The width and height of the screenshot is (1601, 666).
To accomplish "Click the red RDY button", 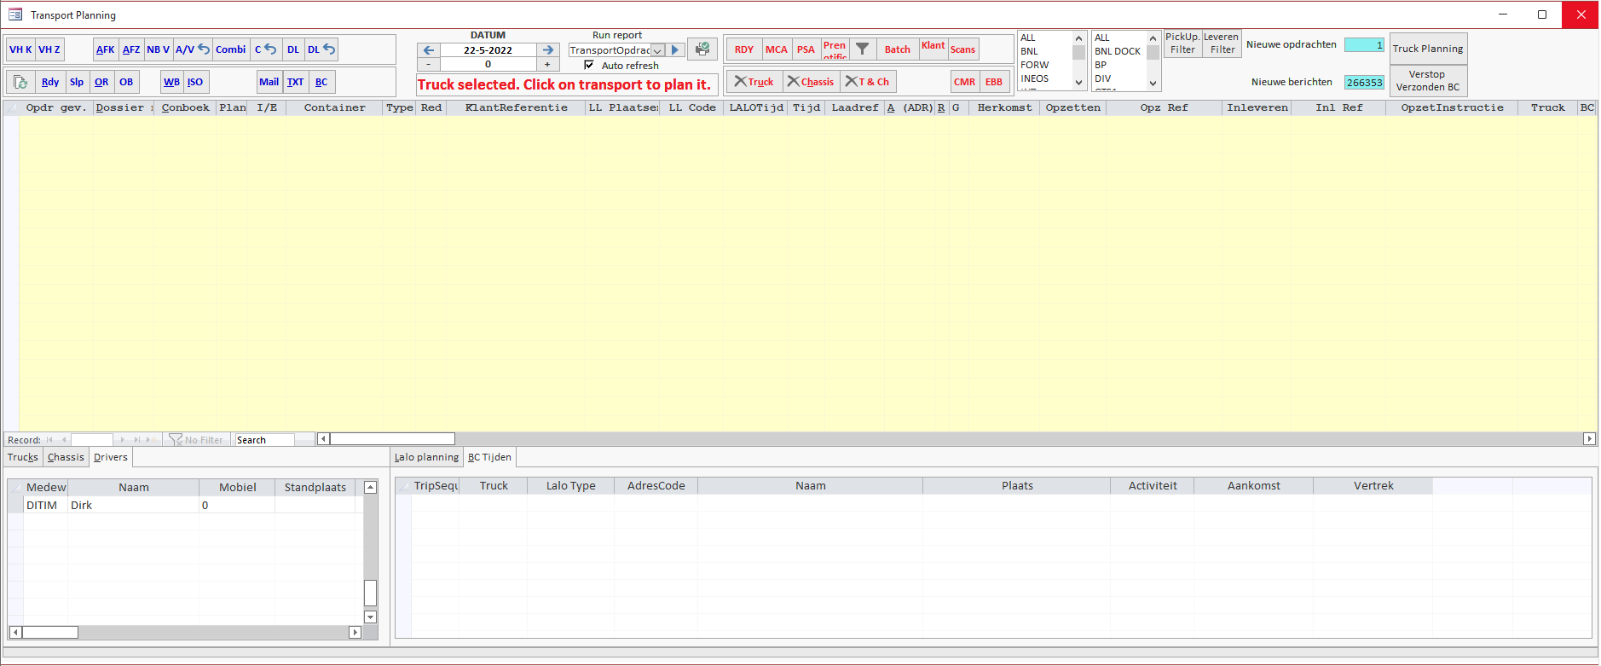I will (744, 49).
